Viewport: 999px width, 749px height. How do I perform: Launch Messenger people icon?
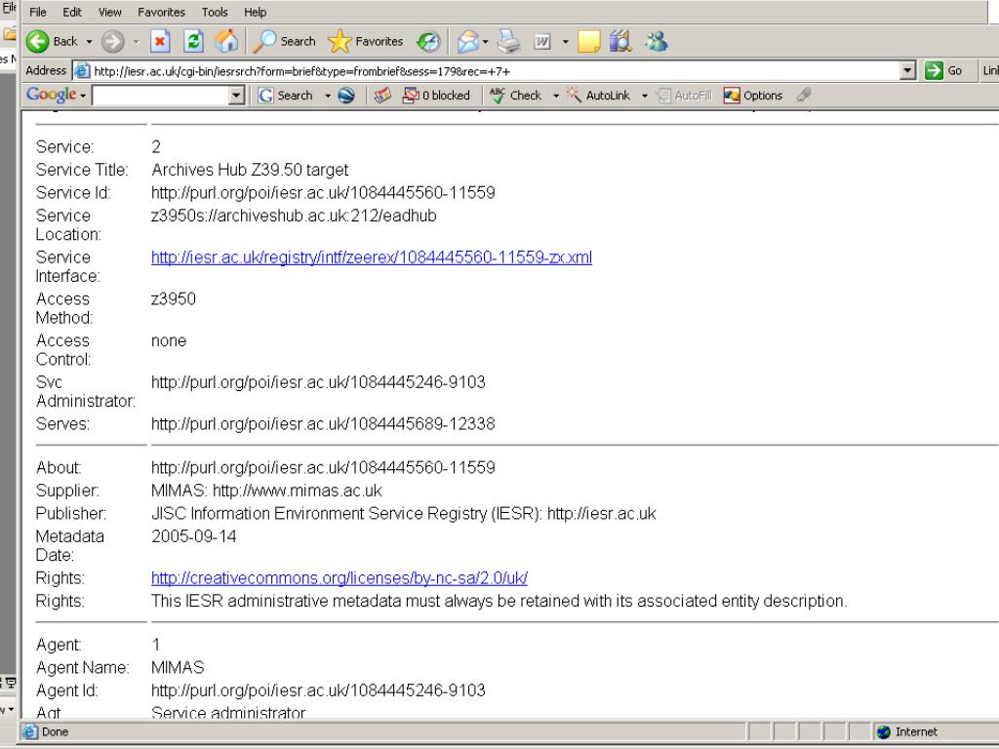pyautogui.click(x=657, y=42)
